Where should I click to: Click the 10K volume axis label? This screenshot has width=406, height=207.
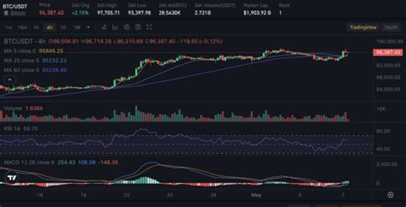click(381, 109)
